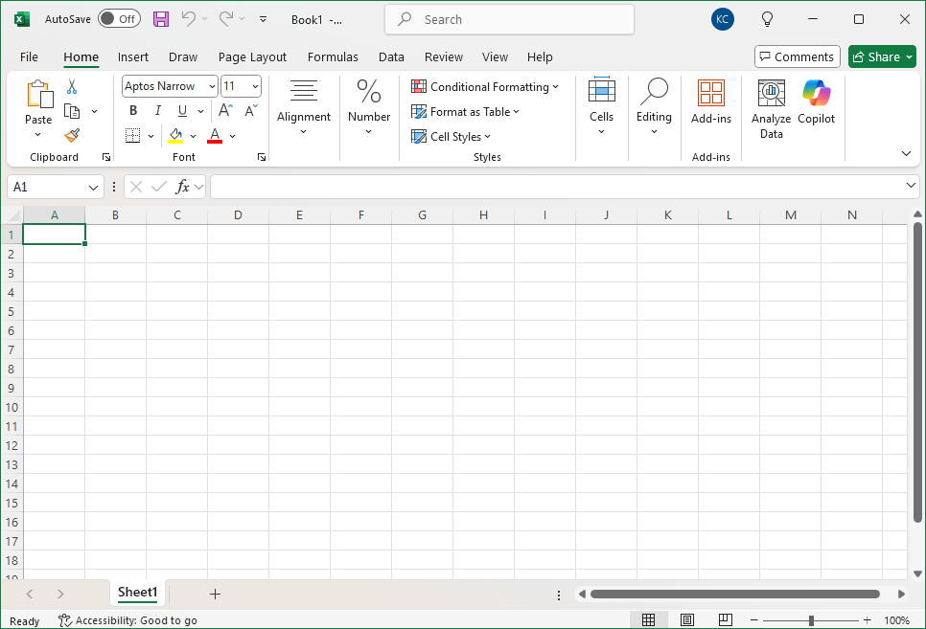This screenshot has width=926, height=629.
Task: Switch to Page Break Preview view
Action: 725,620
